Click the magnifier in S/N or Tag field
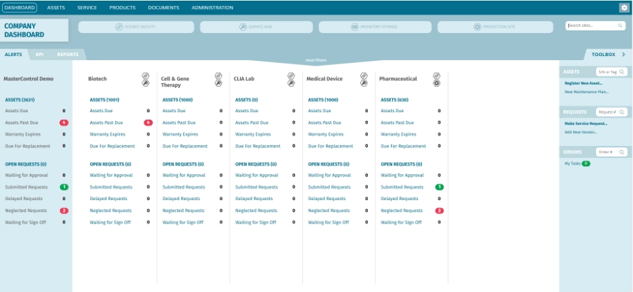The image size is (633, 292). tap(622, 72)
